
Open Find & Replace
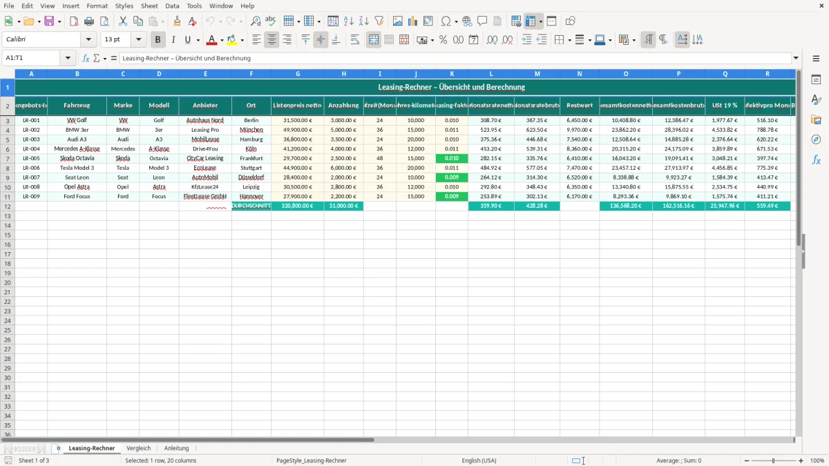[256, 21]
